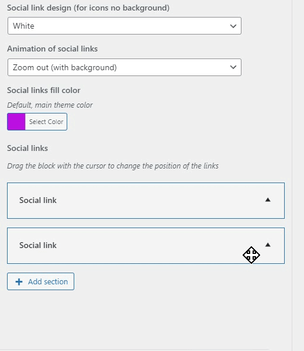
Task: Click the Animation of social links label
Action: click(53, 49)
